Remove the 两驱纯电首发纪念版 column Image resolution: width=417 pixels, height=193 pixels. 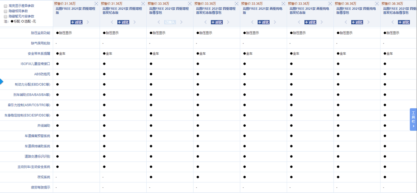(x=330, y=3)
